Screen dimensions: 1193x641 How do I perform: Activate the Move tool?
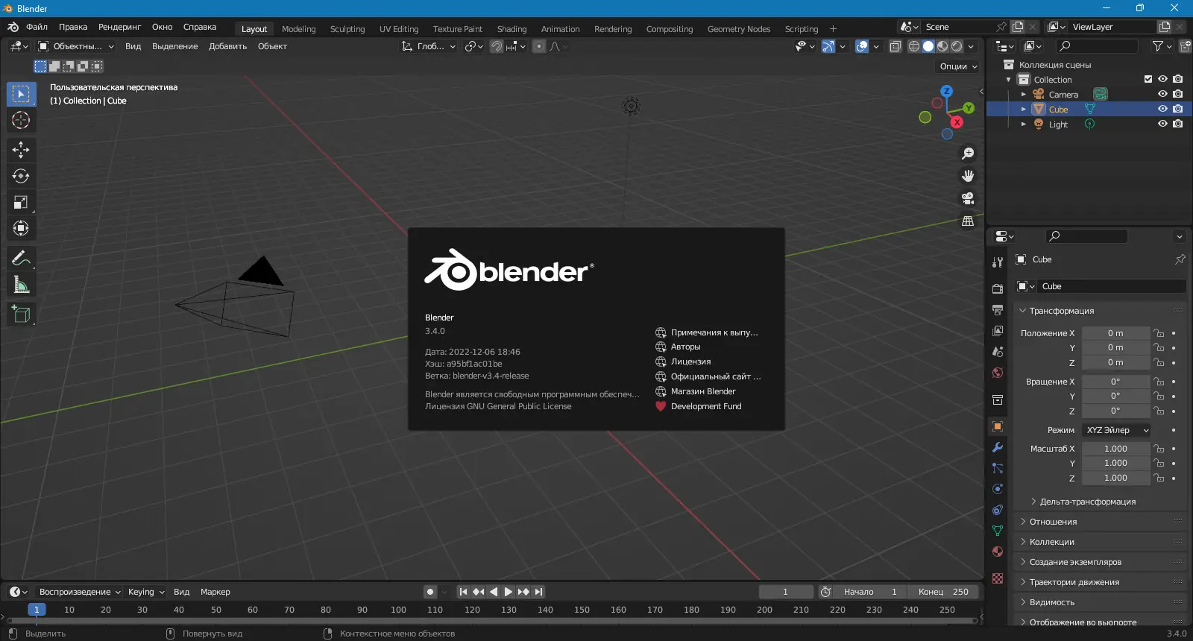tap(21, 150)
